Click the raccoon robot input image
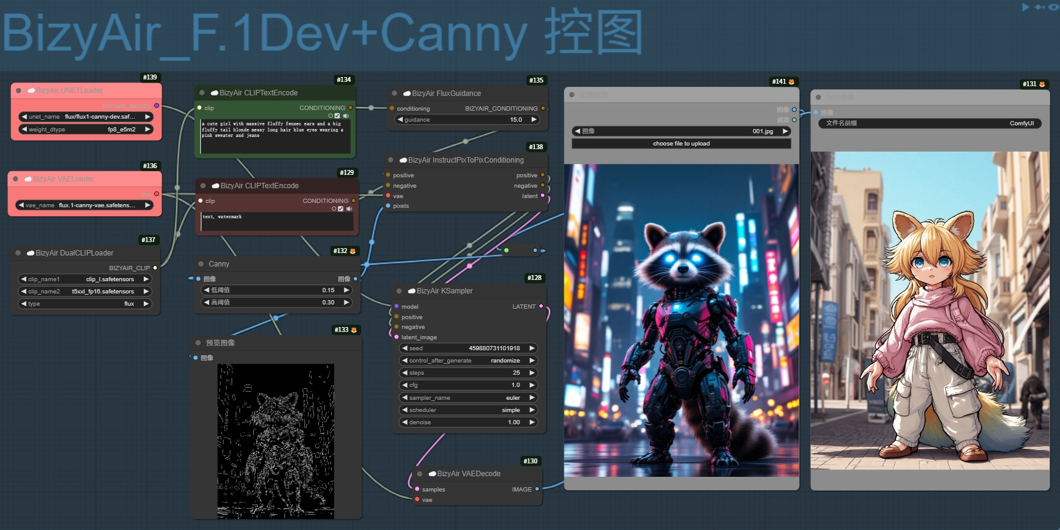The image size is (1060, 530). click(681, 320)
